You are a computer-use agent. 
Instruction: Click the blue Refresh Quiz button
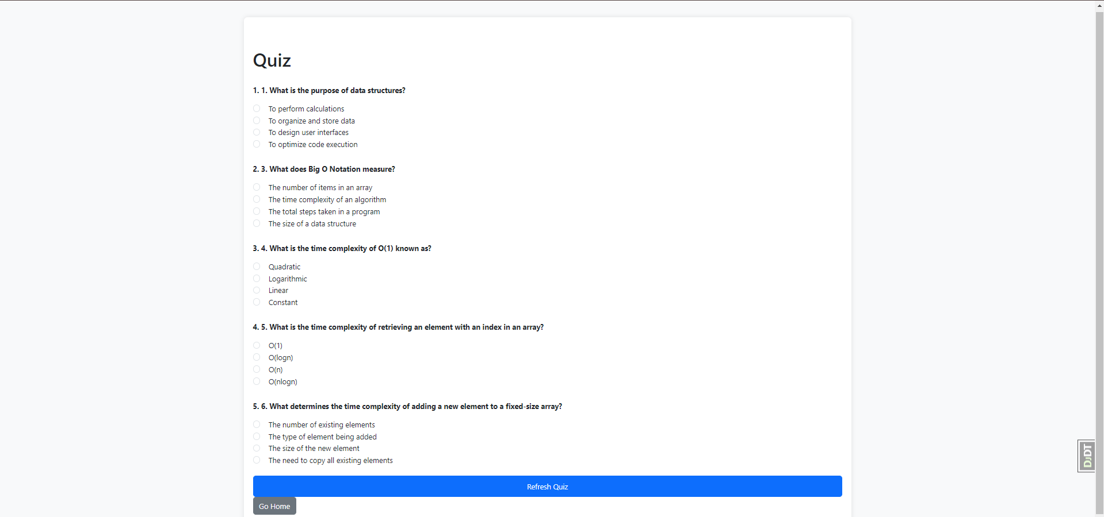point(547,487)
